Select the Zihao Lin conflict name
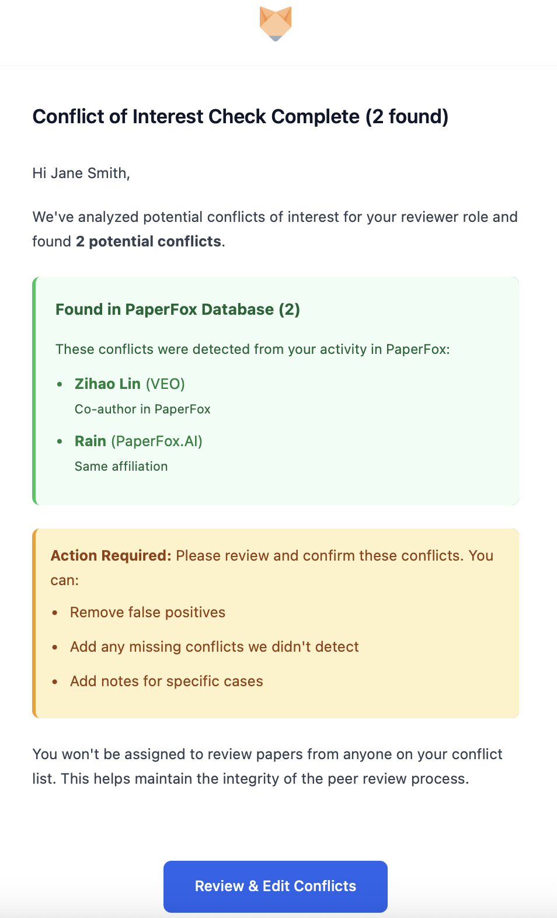Image resolution: width=557 pixels, height=918 pixels. (x=107, y=384)
